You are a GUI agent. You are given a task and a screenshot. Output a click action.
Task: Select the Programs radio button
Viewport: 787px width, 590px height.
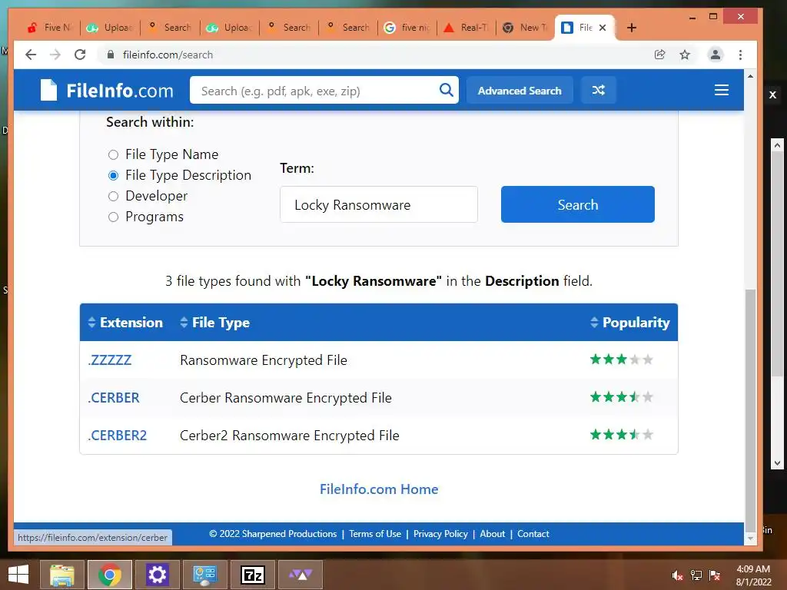pyautogui.click(x=114, y=217)
